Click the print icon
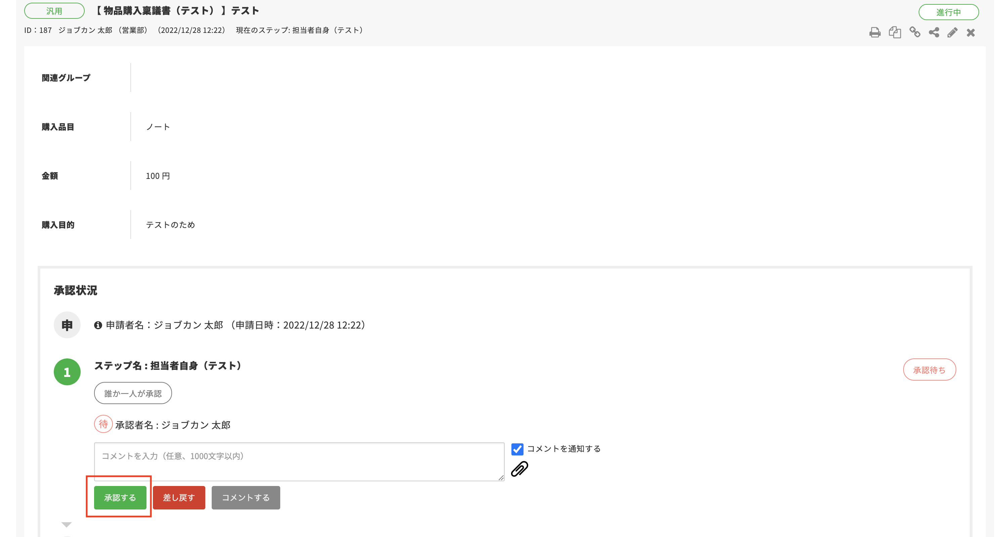The height and width of the screenshot is (537, 1002). [875, 32]
